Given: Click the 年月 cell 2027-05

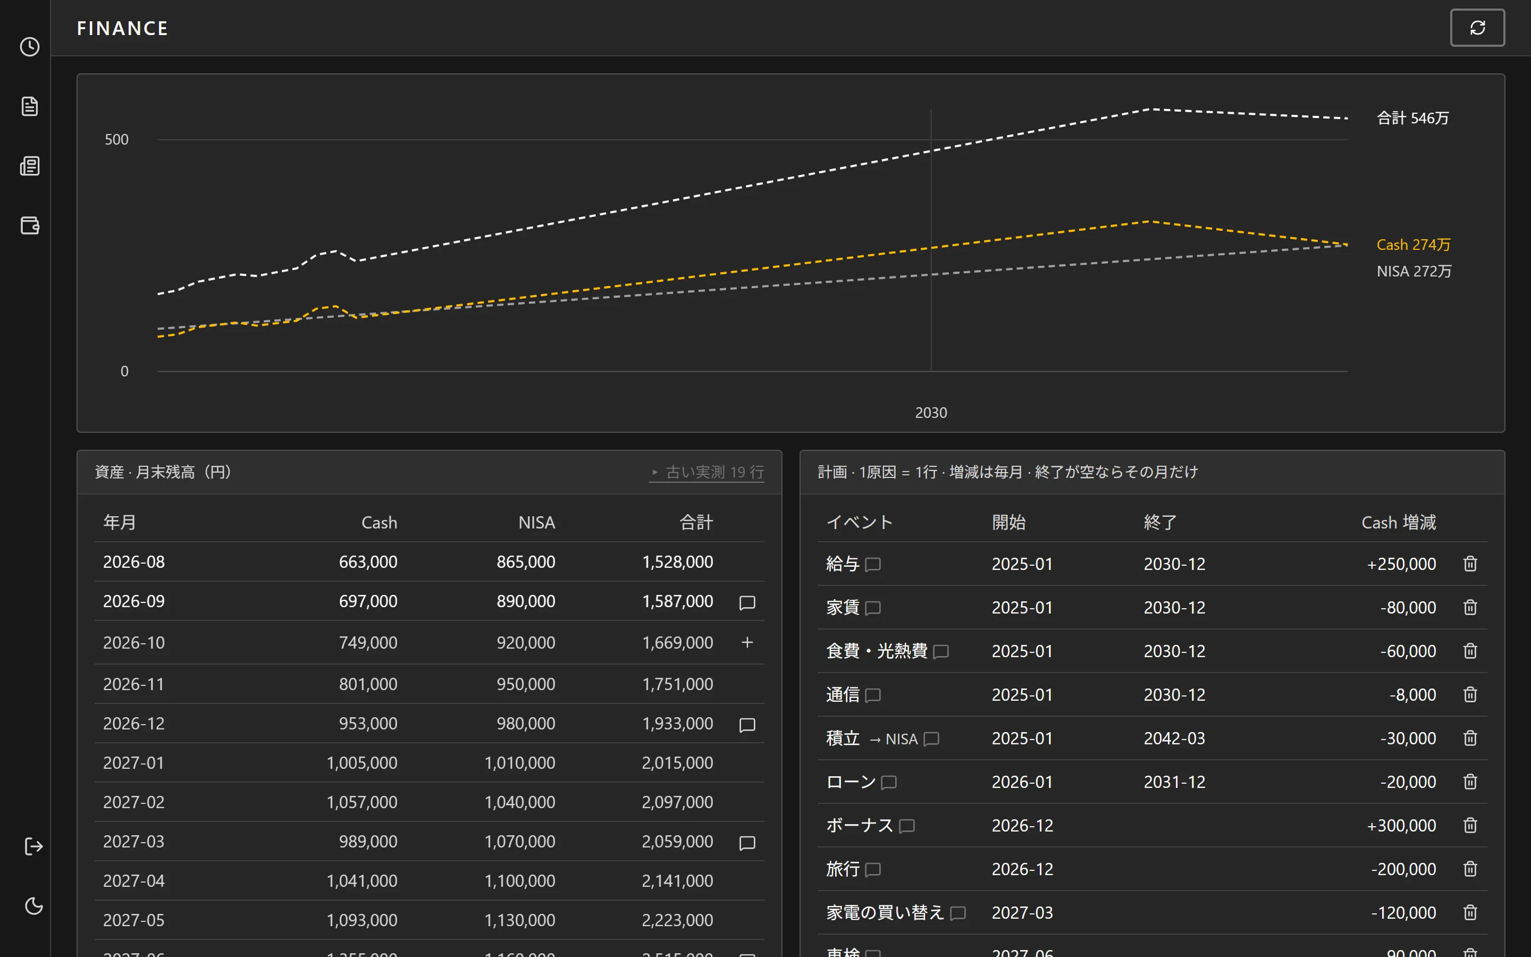Looking at the screenshot, I should click(133, 920).
